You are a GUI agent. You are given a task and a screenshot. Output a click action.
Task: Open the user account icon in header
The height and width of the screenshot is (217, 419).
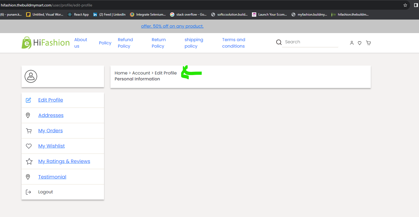(352, 43)
